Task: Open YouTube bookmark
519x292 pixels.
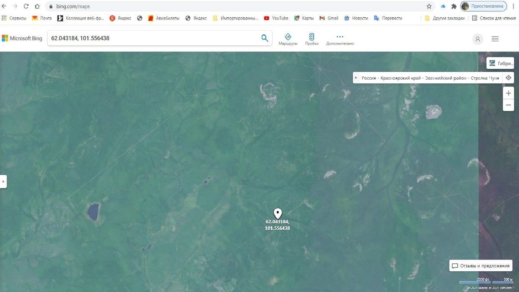Action: (276, 18)
